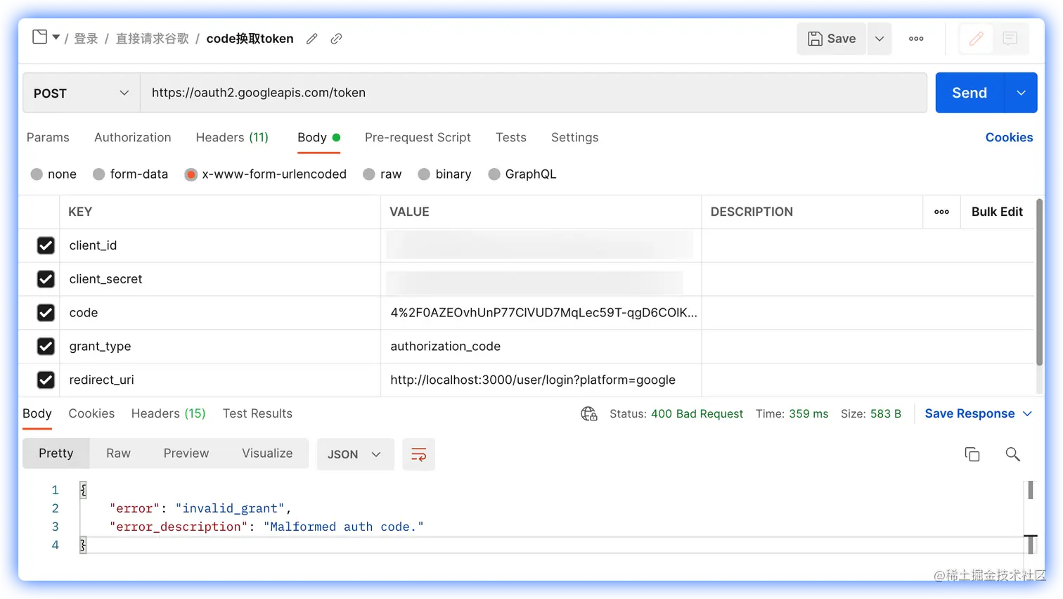Send the request
Screen dimensions: 1063x599
(x=970, y=93)
